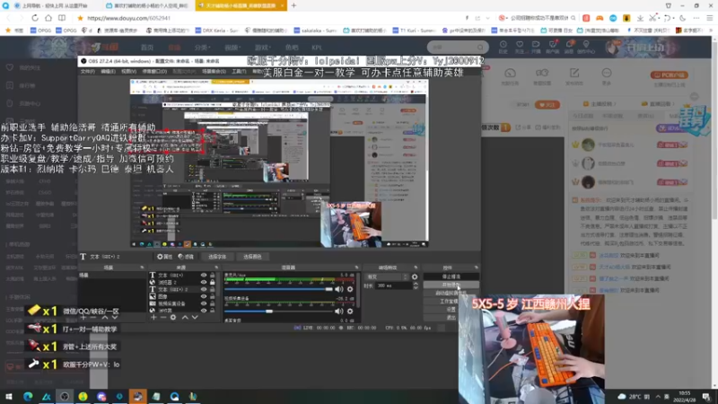Image resolution: width=718 pixels, height=404 pixels.
Task: Mute the microphone track speaker icon
Action: [x=339, y=289]
